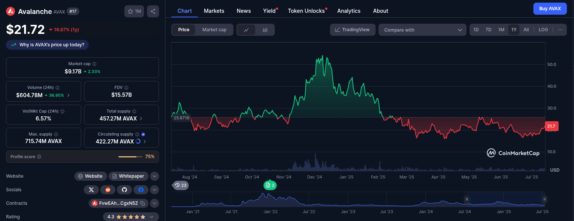574x221 pixels.
Task: Open the News tab
Action: click(x=244, y=11)
